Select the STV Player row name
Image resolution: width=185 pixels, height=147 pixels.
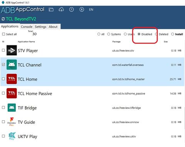28,51
